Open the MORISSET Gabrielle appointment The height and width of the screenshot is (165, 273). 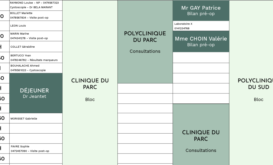click(x=36, y=118)
